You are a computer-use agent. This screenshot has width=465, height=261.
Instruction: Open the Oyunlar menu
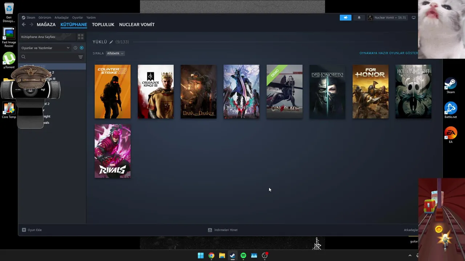click(77, 17)
